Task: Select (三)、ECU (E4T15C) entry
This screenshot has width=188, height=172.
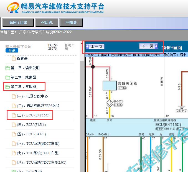Action: click(x=33, y=115)
